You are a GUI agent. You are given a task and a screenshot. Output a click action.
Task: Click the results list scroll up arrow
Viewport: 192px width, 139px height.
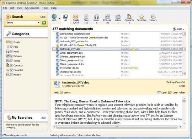(184, 33)
